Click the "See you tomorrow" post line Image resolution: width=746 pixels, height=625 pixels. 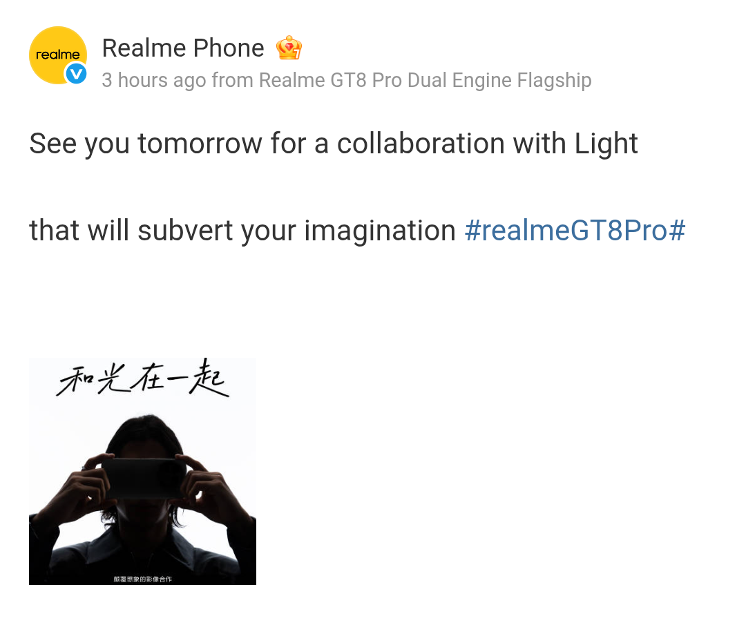pos(333,144)
